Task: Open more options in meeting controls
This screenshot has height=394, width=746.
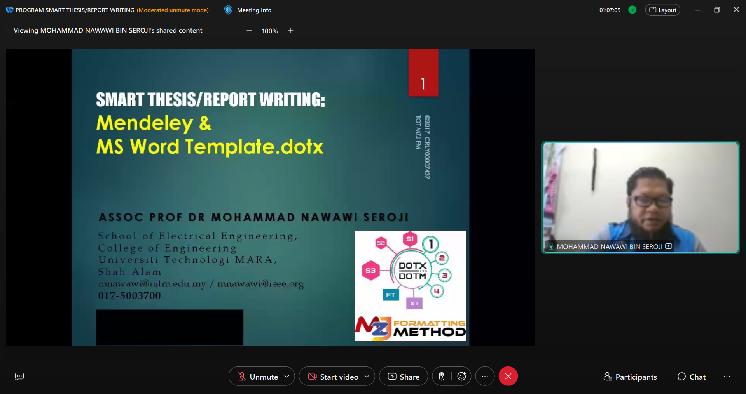Action: tap(485, 376)
